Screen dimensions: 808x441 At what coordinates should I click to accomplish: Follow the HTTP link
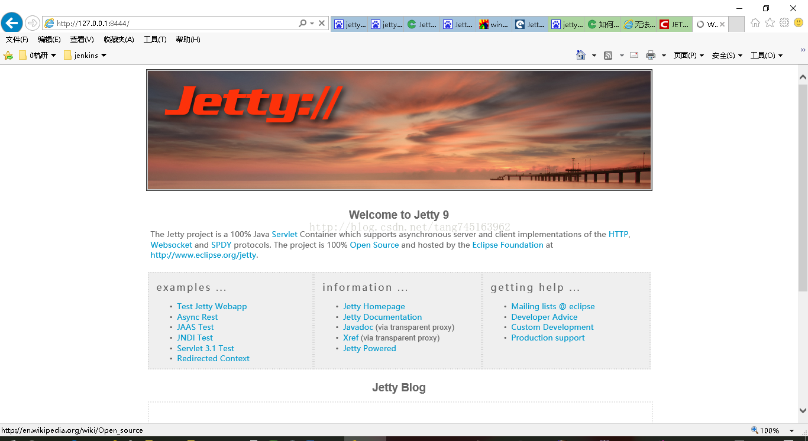point(618,234)
